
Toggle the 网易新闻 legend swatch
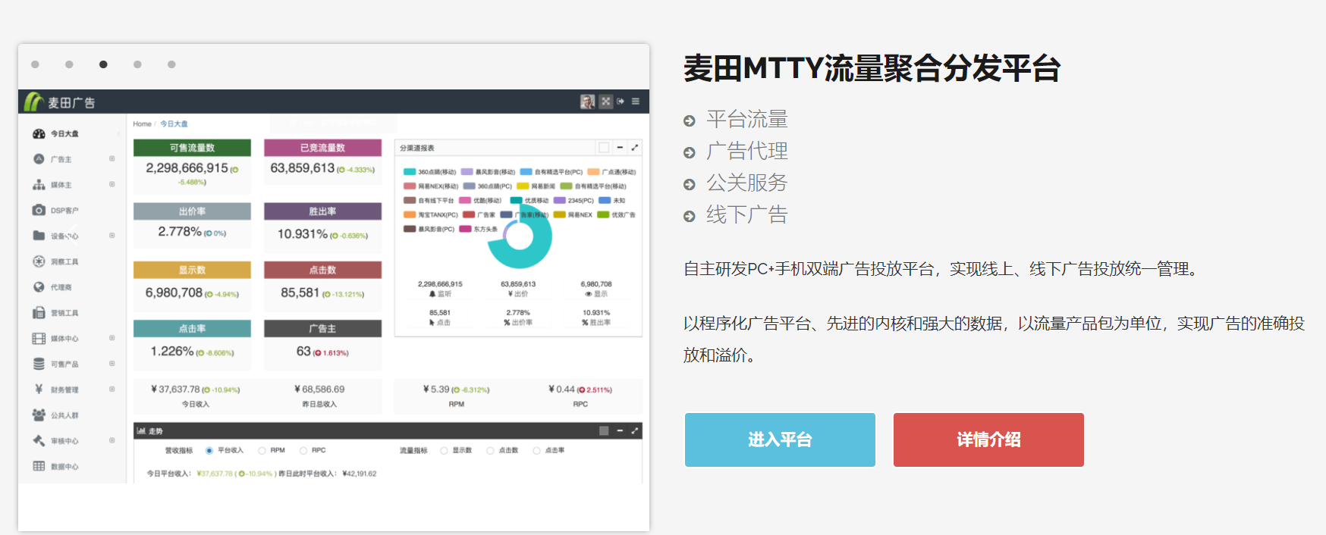523,186
